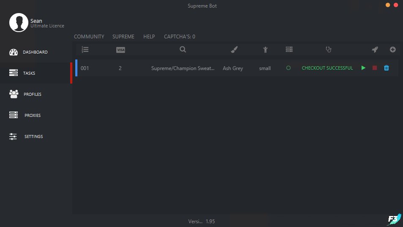Click the numbered list column icon
The height and width of the screenshot is (227, 403).
tap(85, 49)
